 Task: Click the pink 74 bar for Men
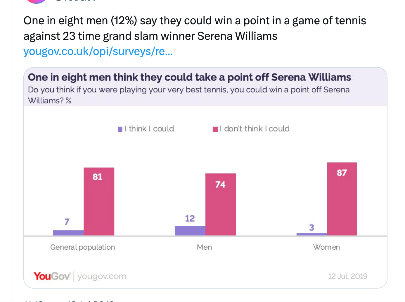(221, 204)
